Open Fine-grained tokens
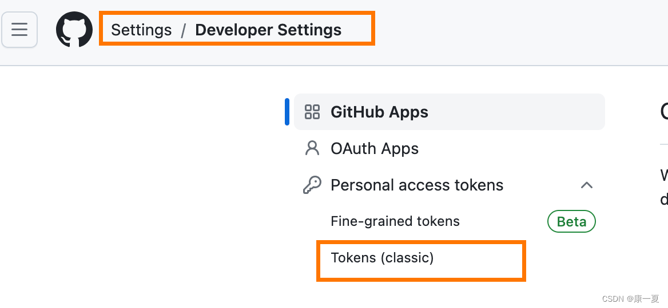 (395, 221)
